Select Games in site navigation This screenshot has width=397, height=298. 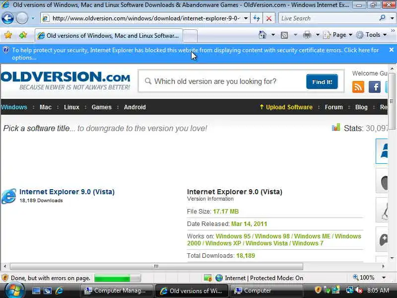point(102,107)
